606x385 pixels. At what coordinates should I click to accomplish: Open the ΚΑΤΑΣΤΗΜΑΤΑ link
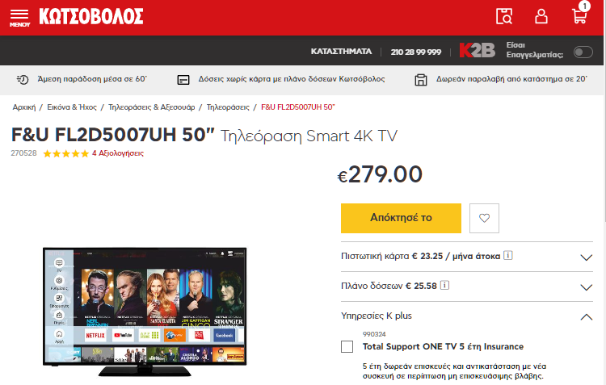(341, 52)
